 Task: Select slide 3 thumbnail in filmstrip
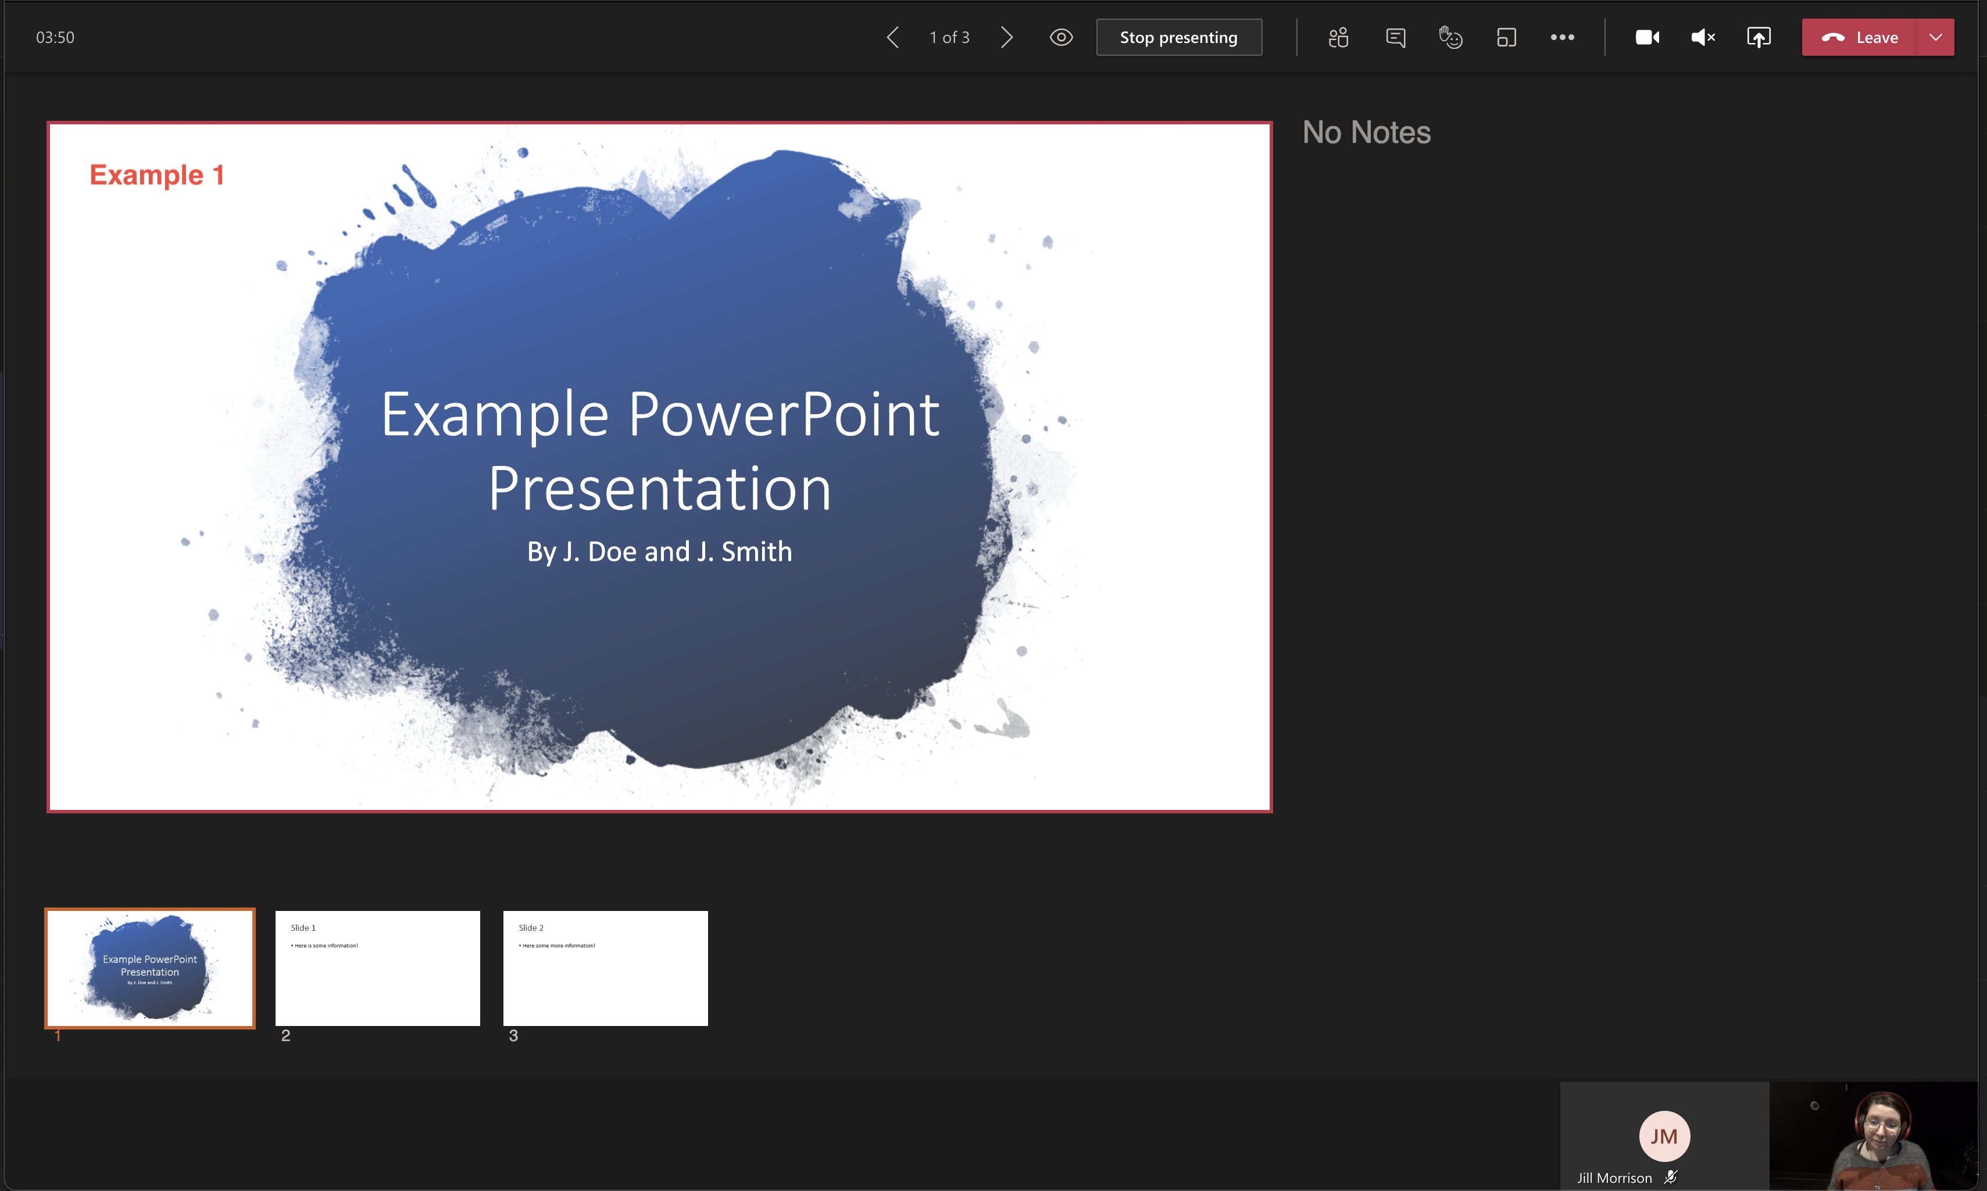coord(606,968)
